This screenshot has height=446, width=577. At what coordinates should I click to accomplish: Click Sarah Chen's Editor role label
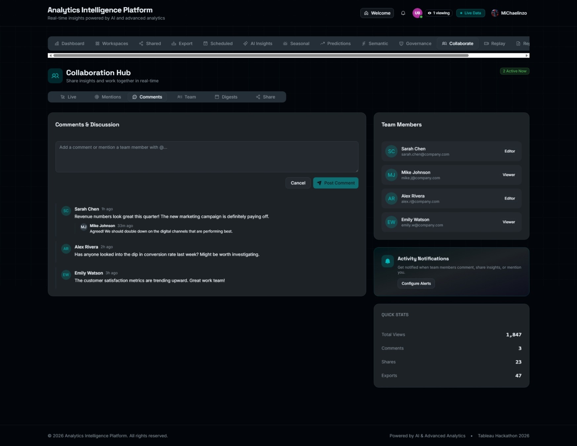pyautogui.click(x=510, y=151)
